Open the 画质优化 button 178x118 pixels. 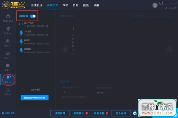click(x=80, y=113)
